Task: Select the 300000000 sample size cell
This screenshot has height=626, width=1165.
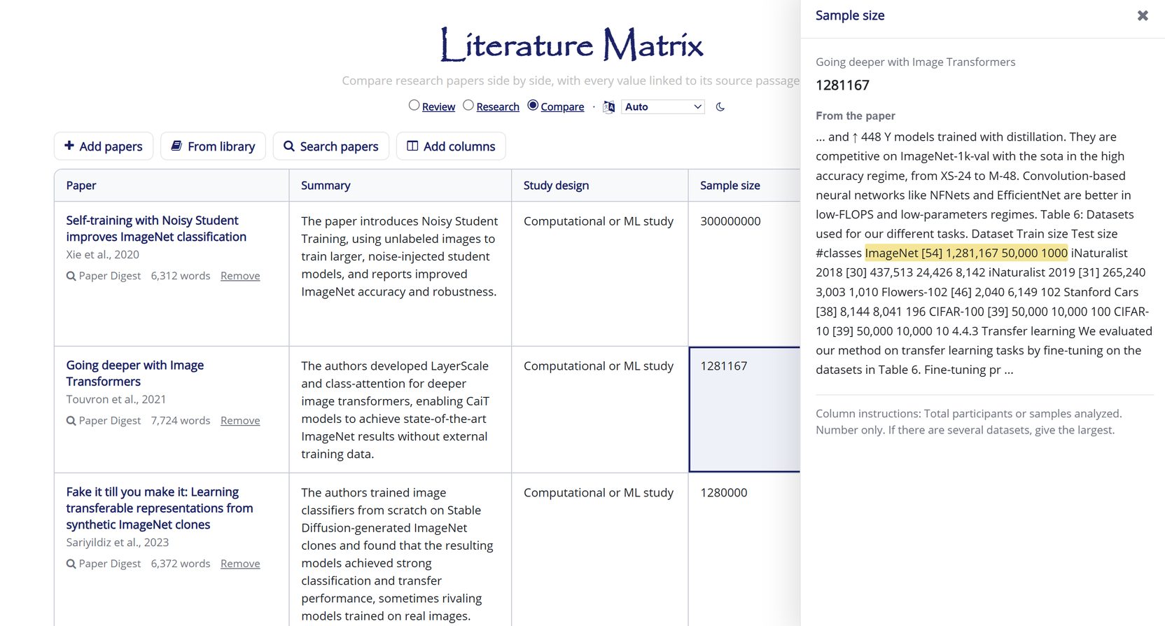Action: click(x=744, y=274)
